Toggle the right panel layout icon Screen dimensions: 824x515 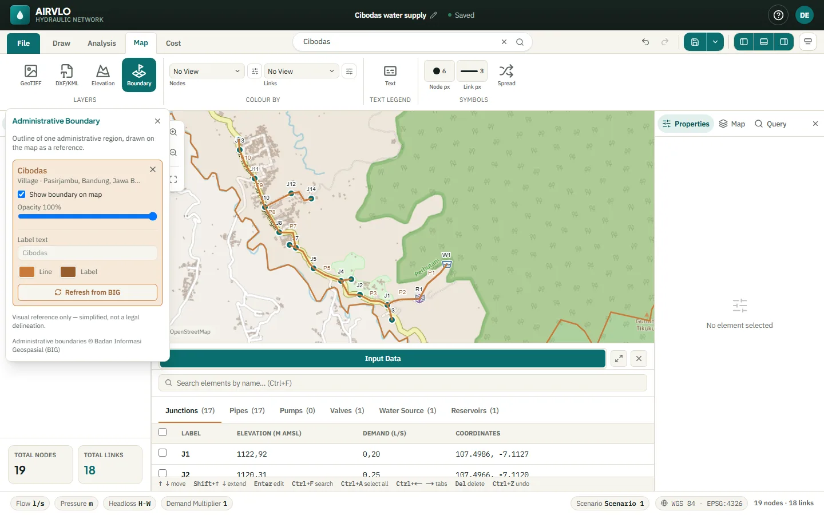[x=784, y=42]
